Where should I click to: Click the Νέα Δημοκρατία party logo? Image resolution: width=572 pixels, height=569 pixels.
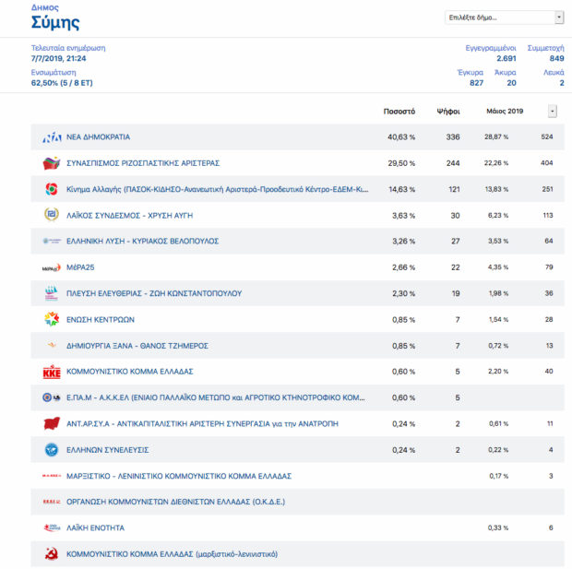[x=52, y=137]
